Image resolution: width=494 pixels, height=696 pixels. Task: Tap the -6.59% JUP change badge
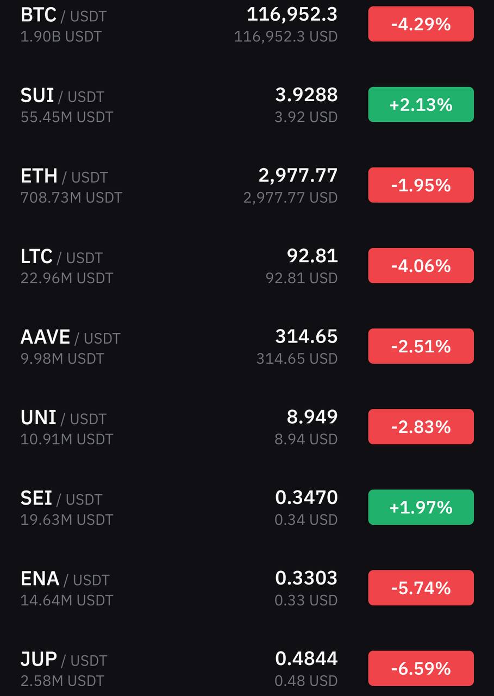[421, 668]
